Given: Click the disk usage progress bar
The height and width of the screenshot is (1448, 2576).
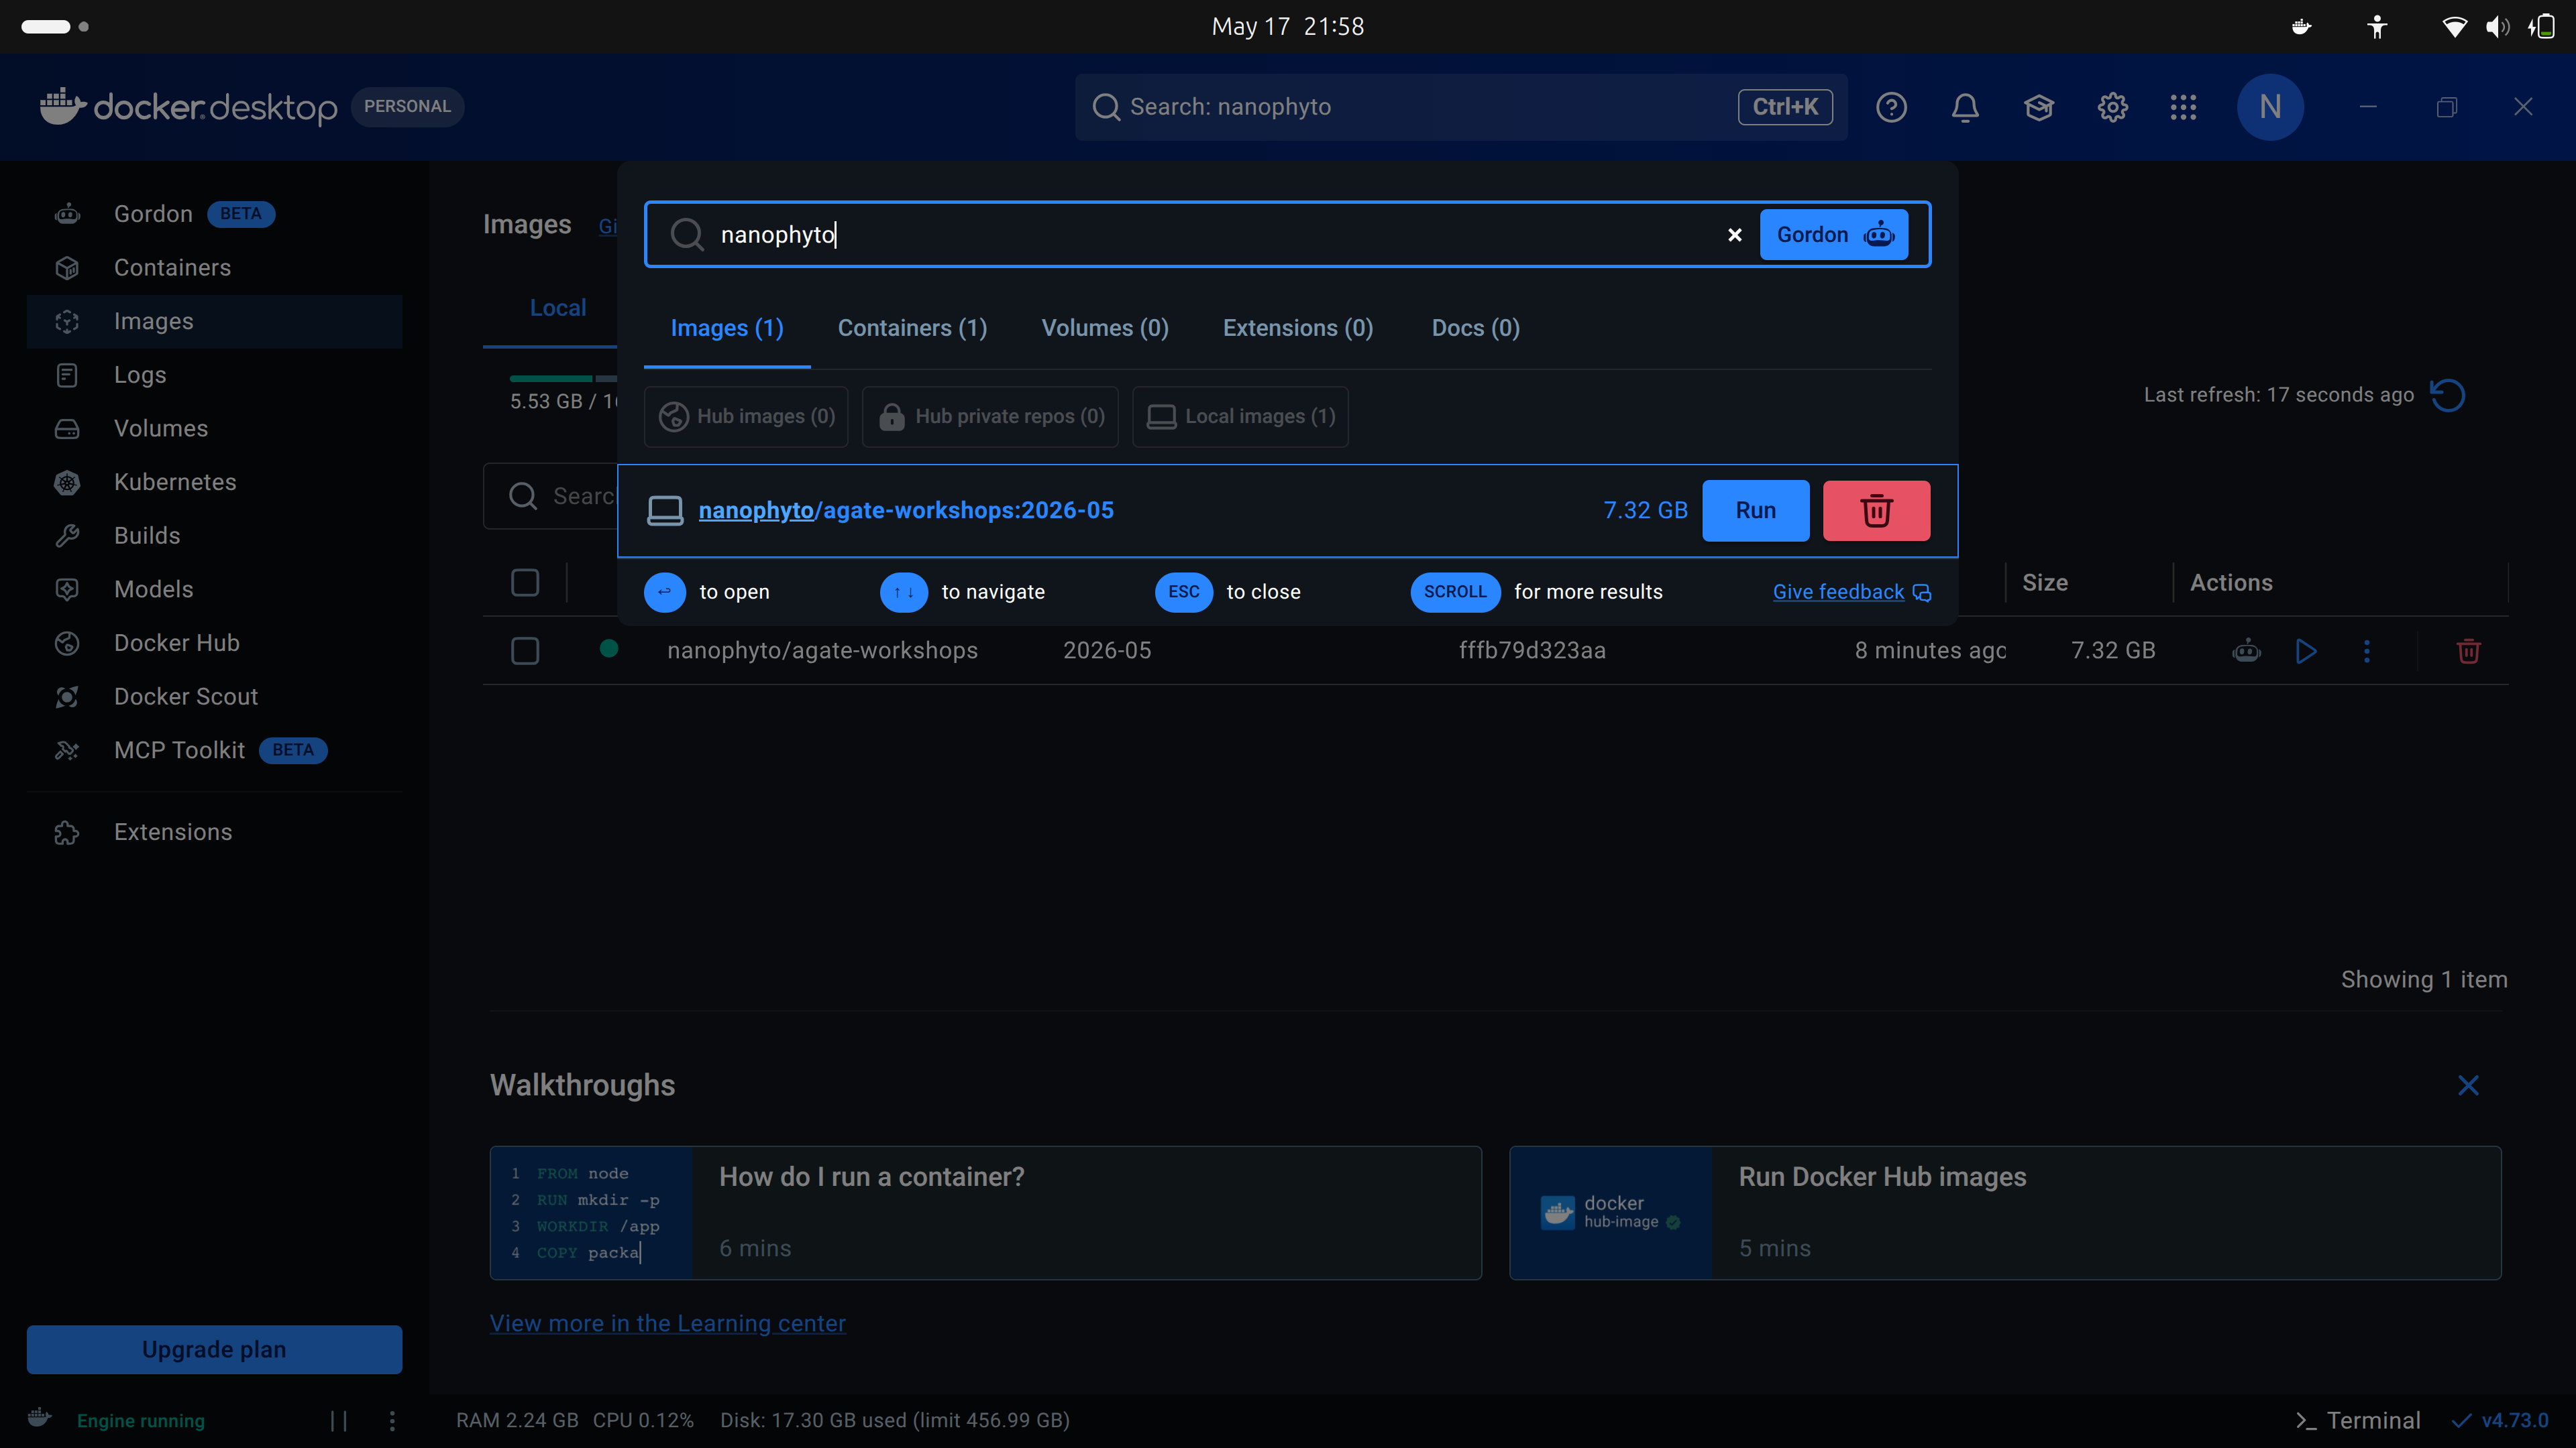Looking at the screenshot, I should [x=563, y=379].
